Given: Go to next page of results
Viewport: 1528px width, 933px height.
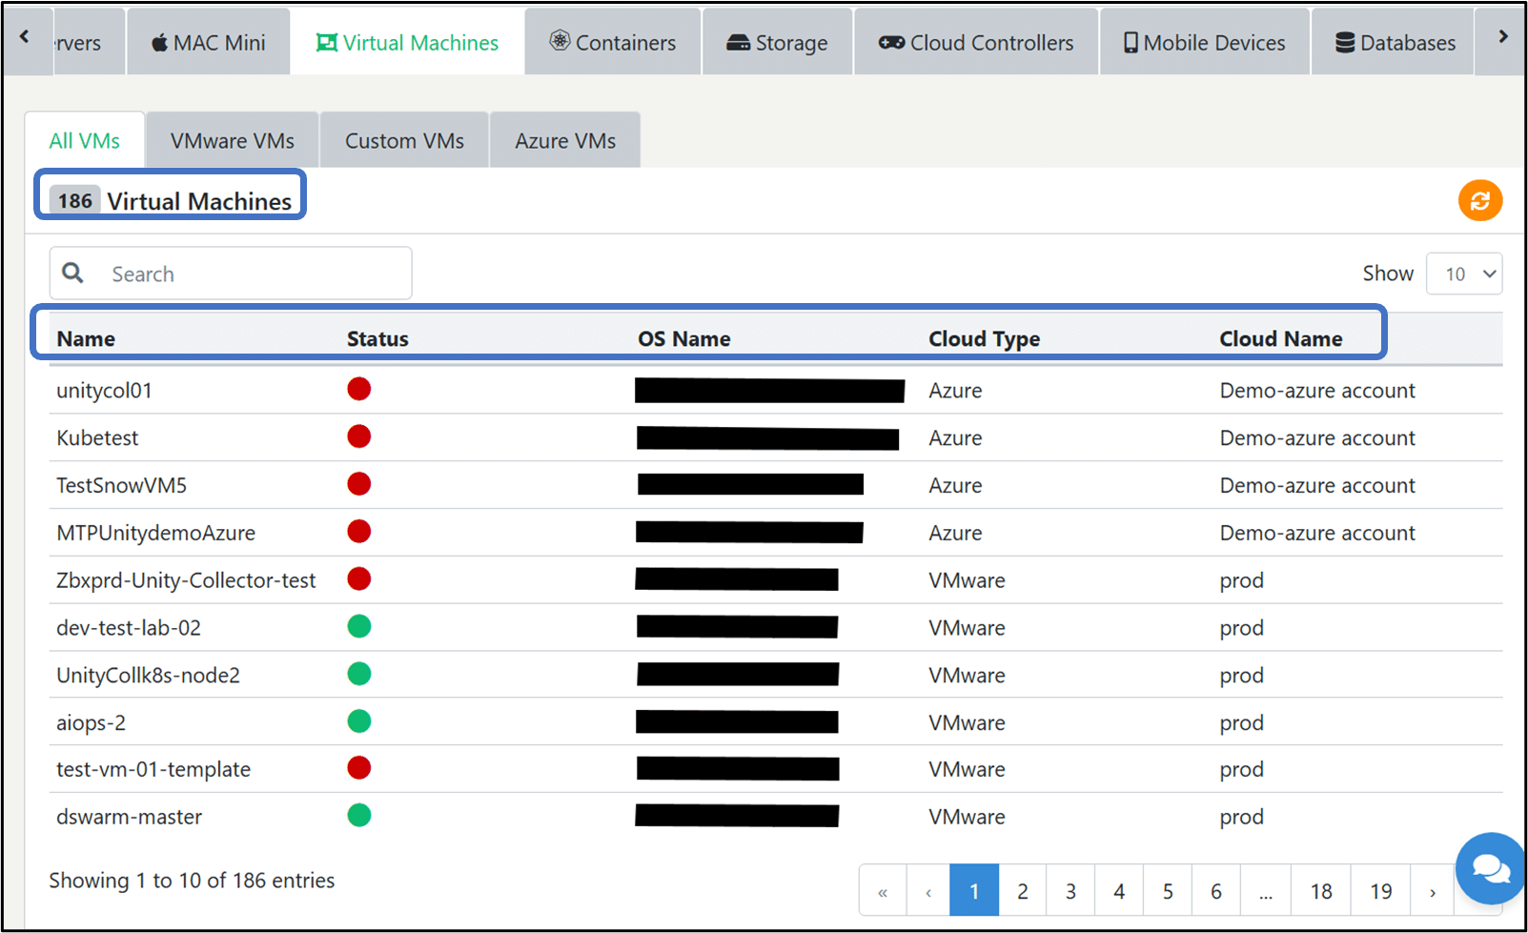Looking at the screenshot, I should coord(1432,892).
